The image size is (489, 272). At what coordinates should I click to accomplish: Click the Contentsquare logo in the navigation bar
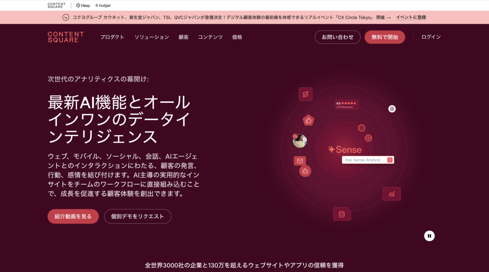point(66,37)
